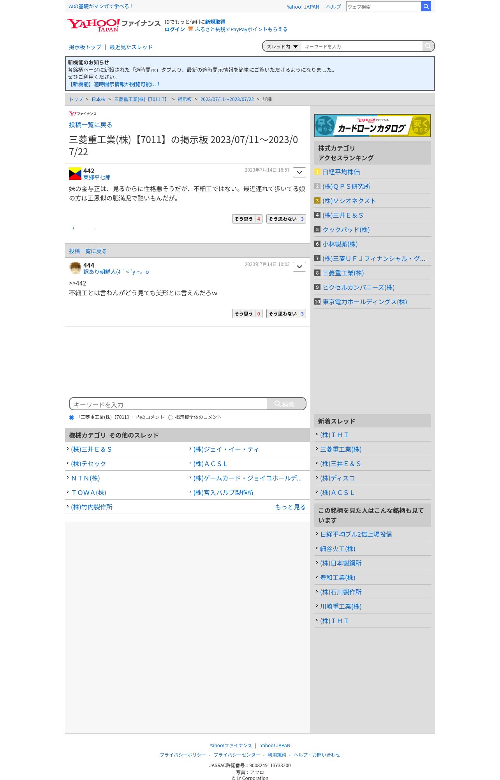Screen dimensions: 500x780
Task: Click 新規取得 link
Action: [215, 22]
